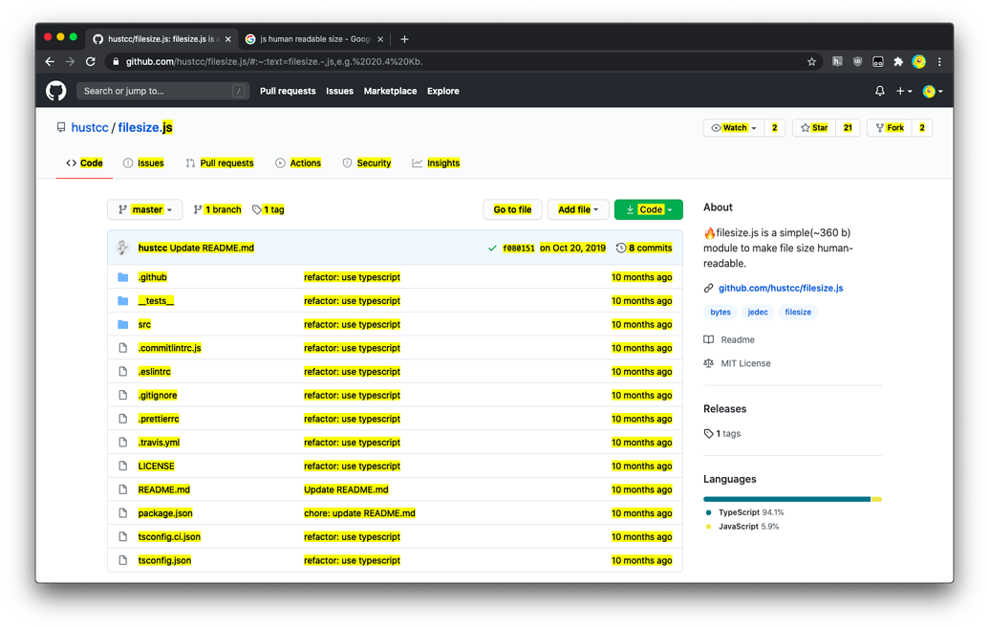
Task: Open the hustcc owner link
Action: pyautogui.click(x=90, y=127)
